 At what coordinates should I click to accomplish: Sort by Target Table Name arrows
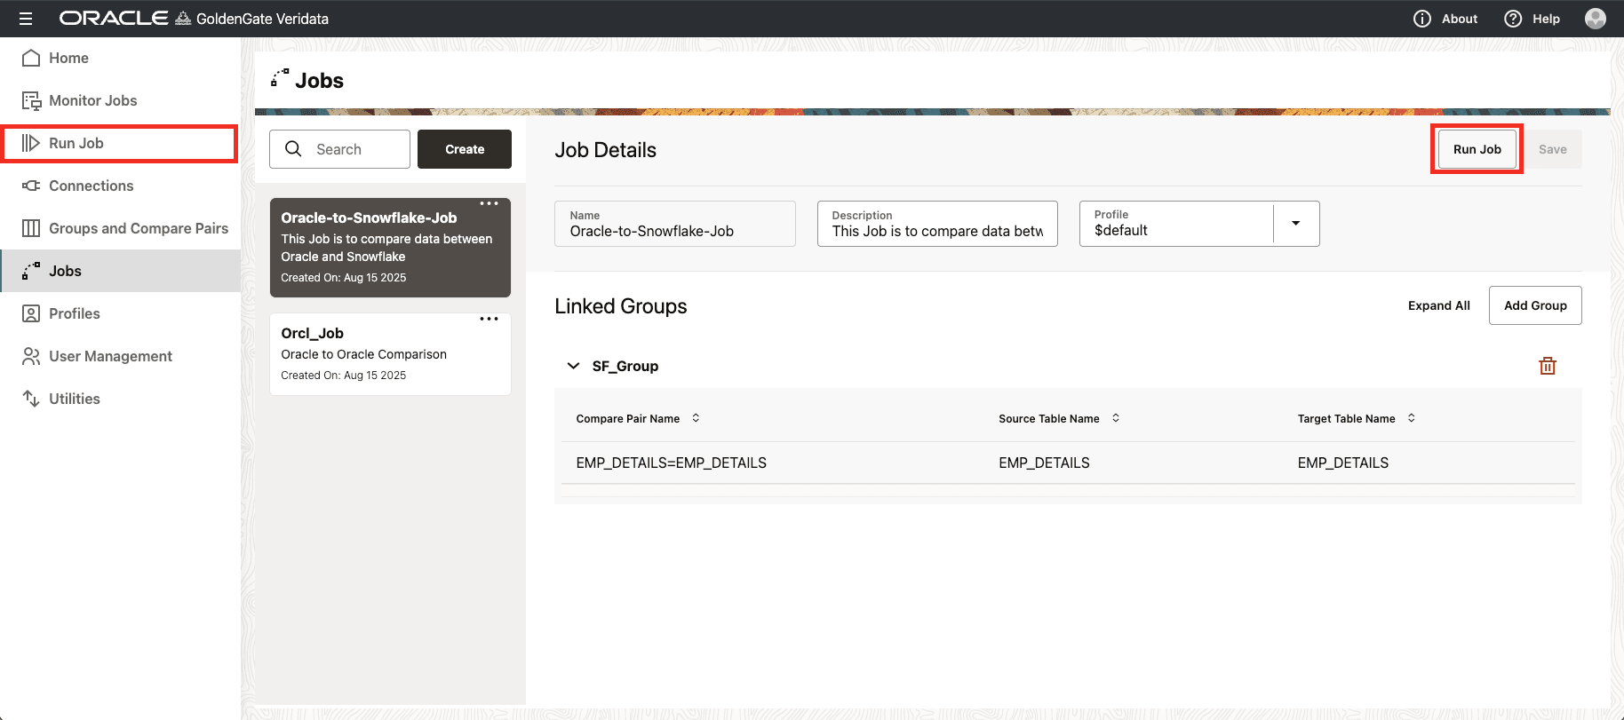coord(1412,418)
